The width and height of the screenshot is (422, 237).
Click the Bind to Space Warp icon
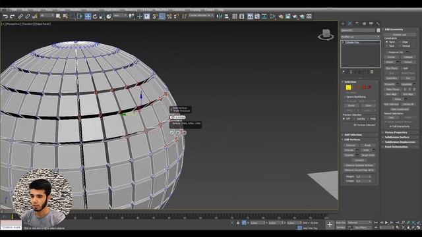(34, 16)
